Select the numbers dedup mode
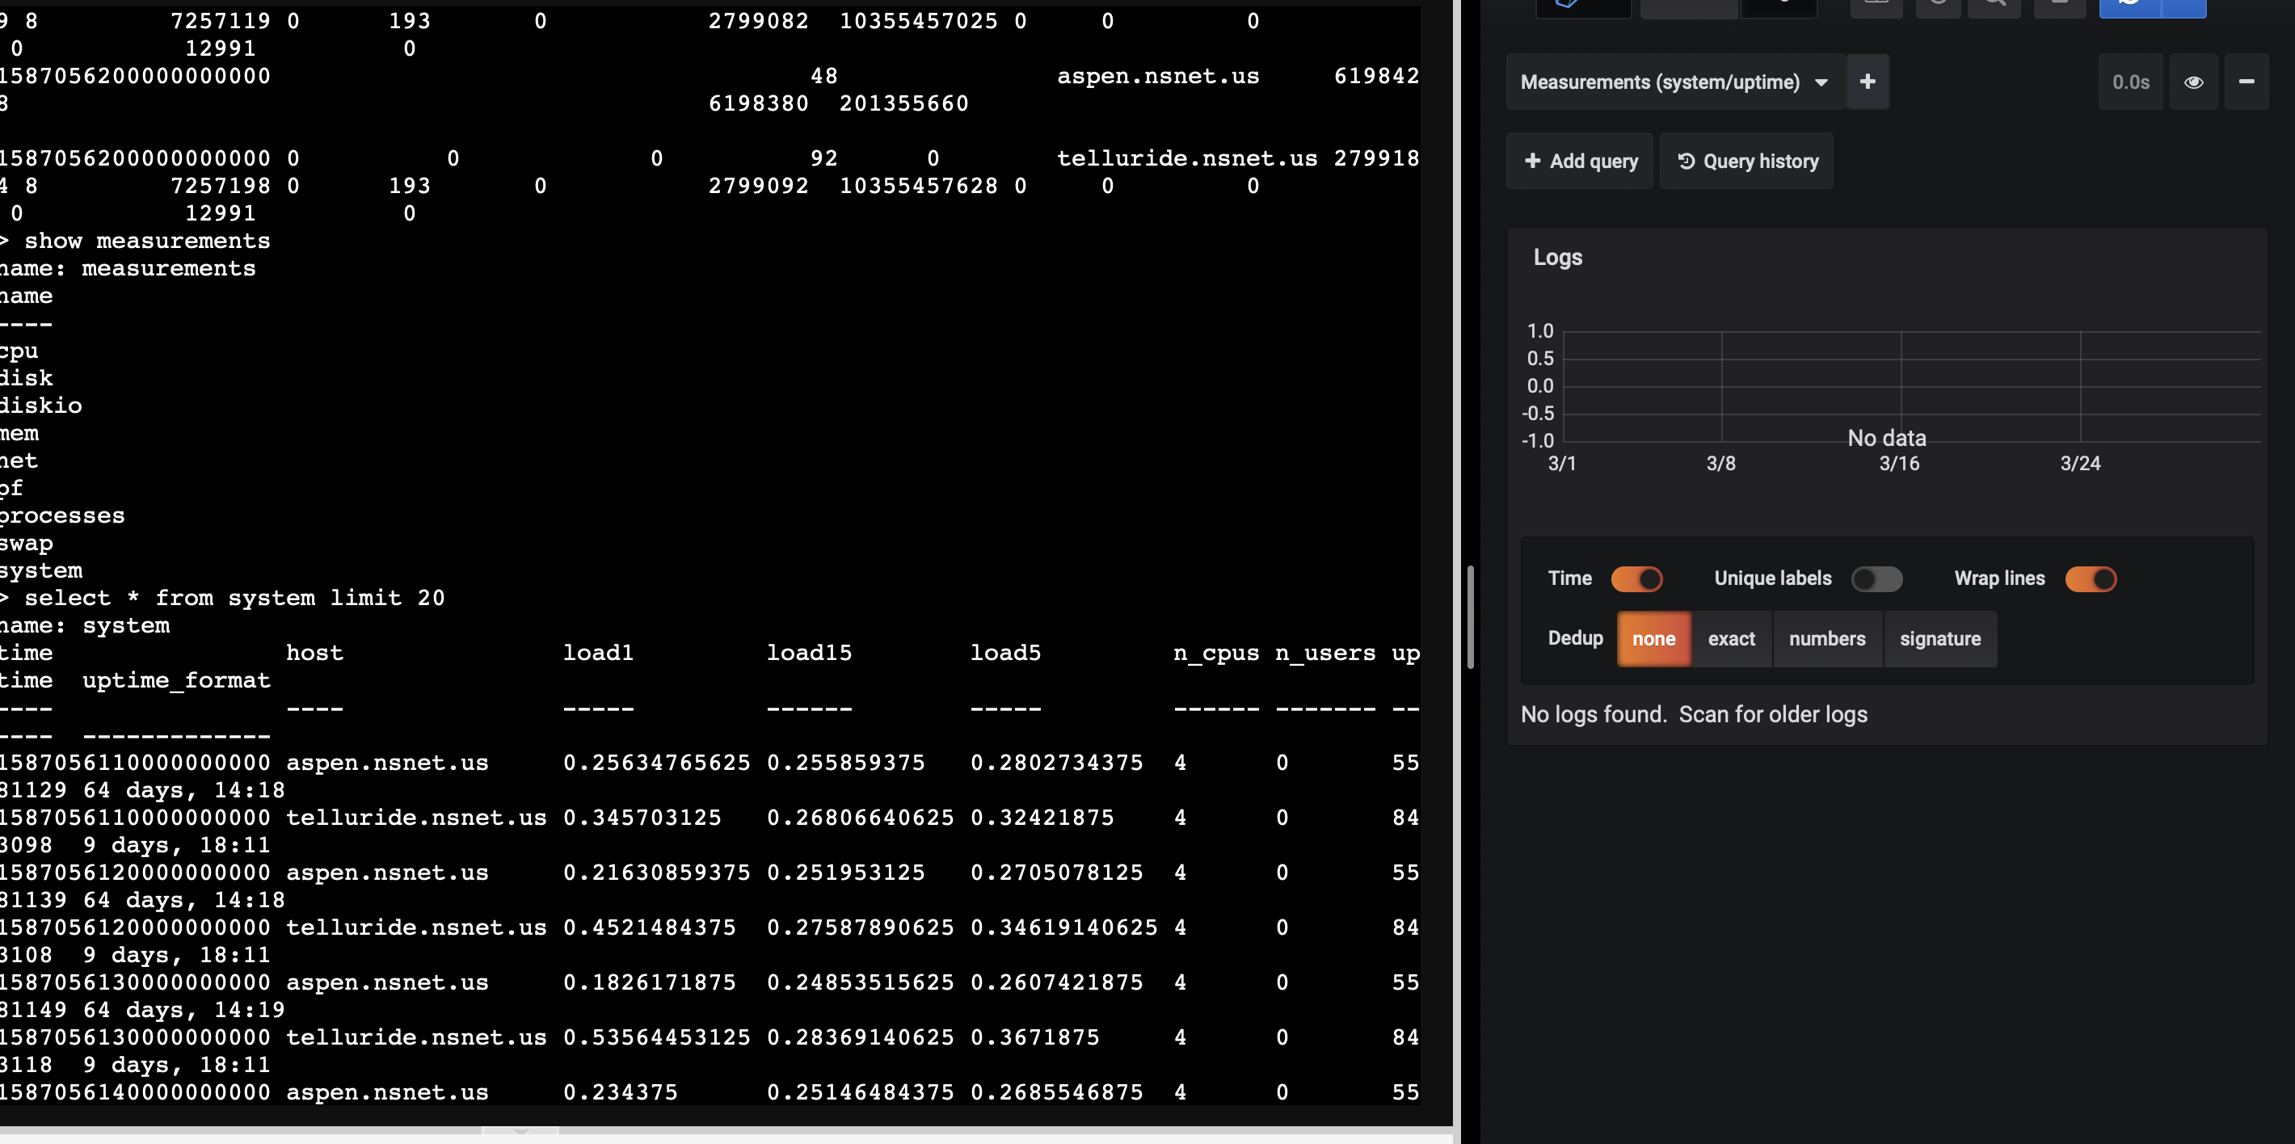Viewport: 2295px width, 1144px height. [1827, 639]
